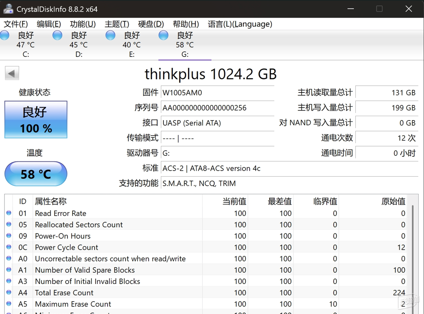Click the power-on count value 12 次
The image size is (424, 314).
(x=387, y=138)
